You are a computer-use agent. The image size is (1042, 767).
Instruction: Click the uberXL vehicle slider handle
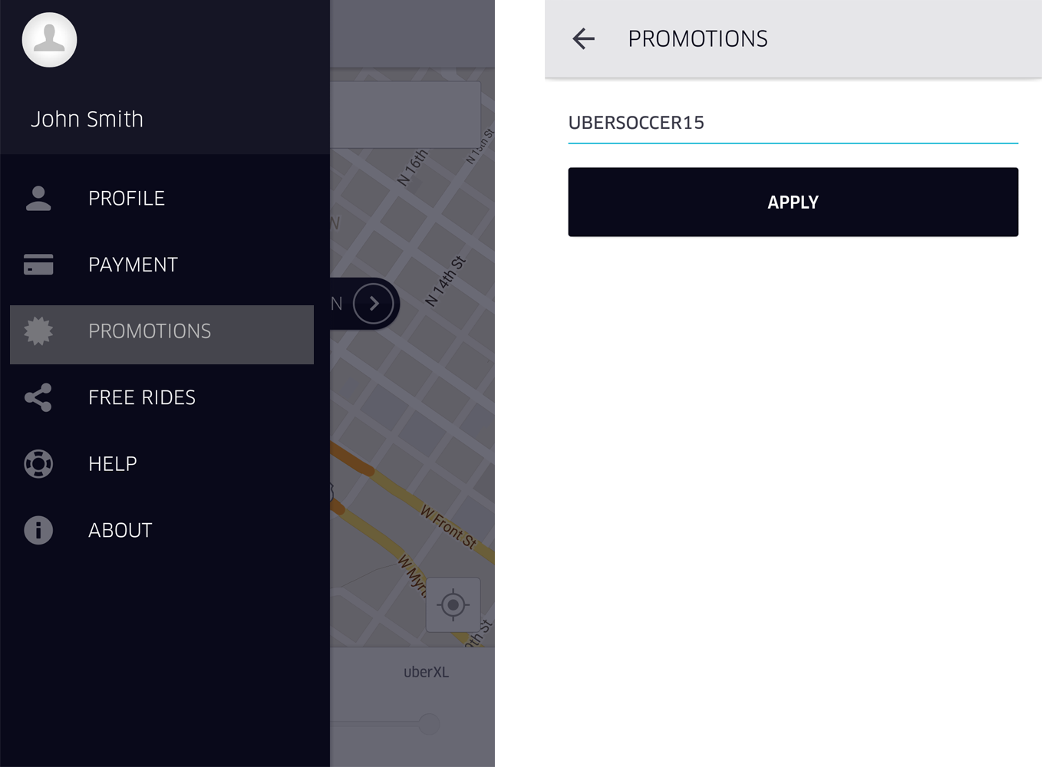coord(429,723)
